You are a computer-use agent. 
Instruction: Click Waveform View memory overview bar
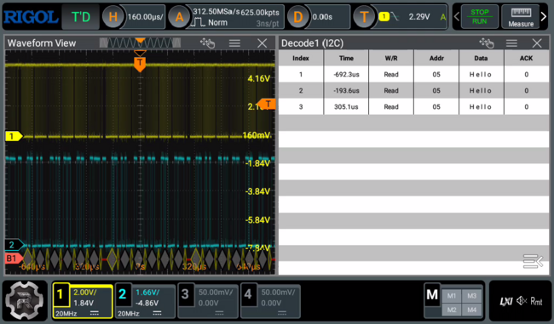[141, 43]
